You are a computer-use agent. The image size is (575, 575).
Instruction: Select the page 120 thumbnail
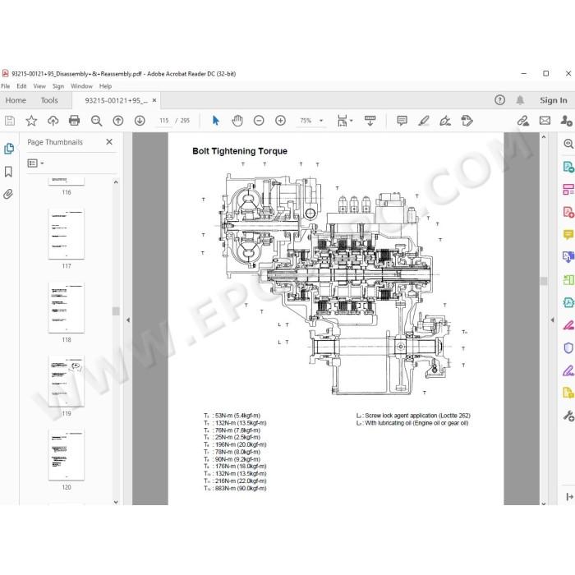pos(67,455)
